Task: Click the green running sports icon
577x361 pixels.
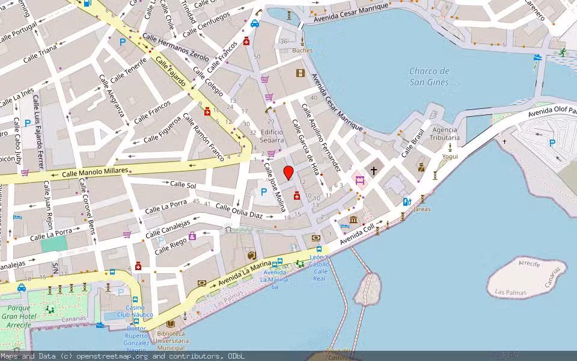Action: (563, 52)
